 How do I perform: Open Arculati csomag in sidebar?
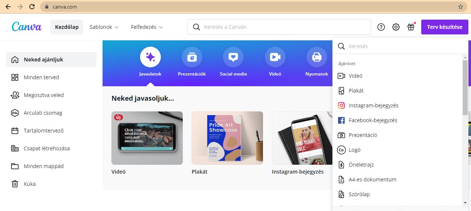point(51,113)
